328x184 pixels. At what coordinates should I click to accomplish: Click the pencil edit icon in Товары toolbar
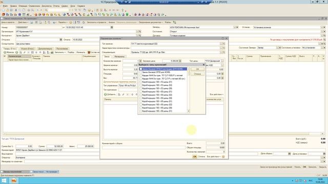[x=25, y=52]
